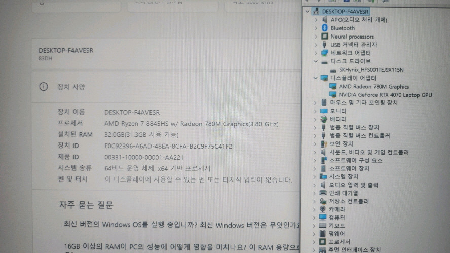Click the Neural processors chip icon
This screenshot has height=253, width=450.
click(x=325, y=36)
